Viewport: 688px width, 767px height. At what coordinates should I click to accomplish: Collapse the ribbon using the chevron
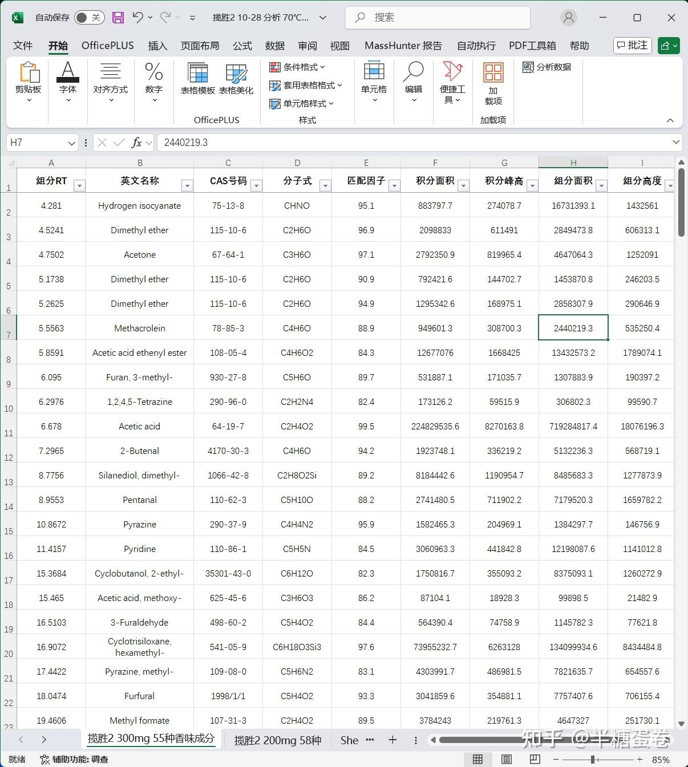669,120
